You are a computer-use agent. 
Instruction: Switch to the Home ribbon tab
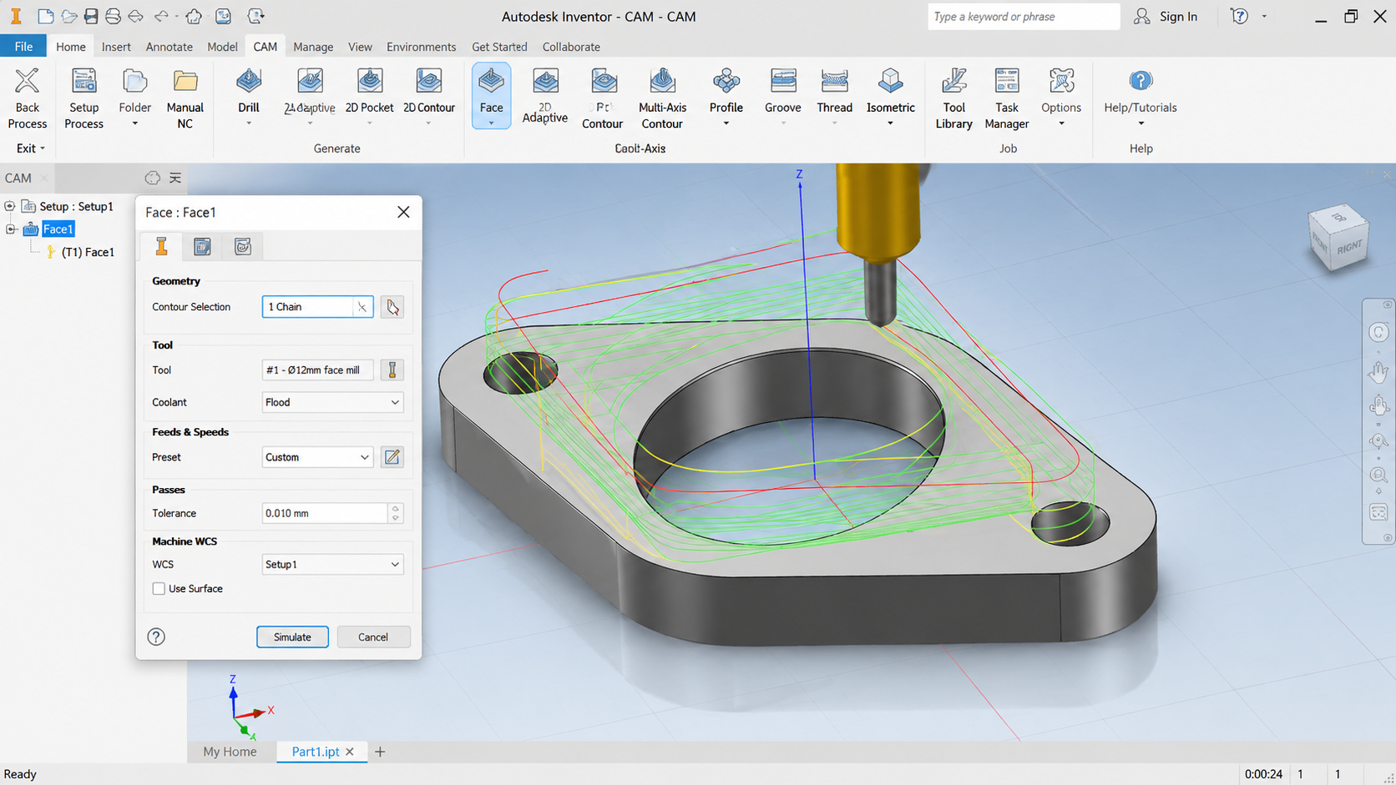click(x=71, y=47)
